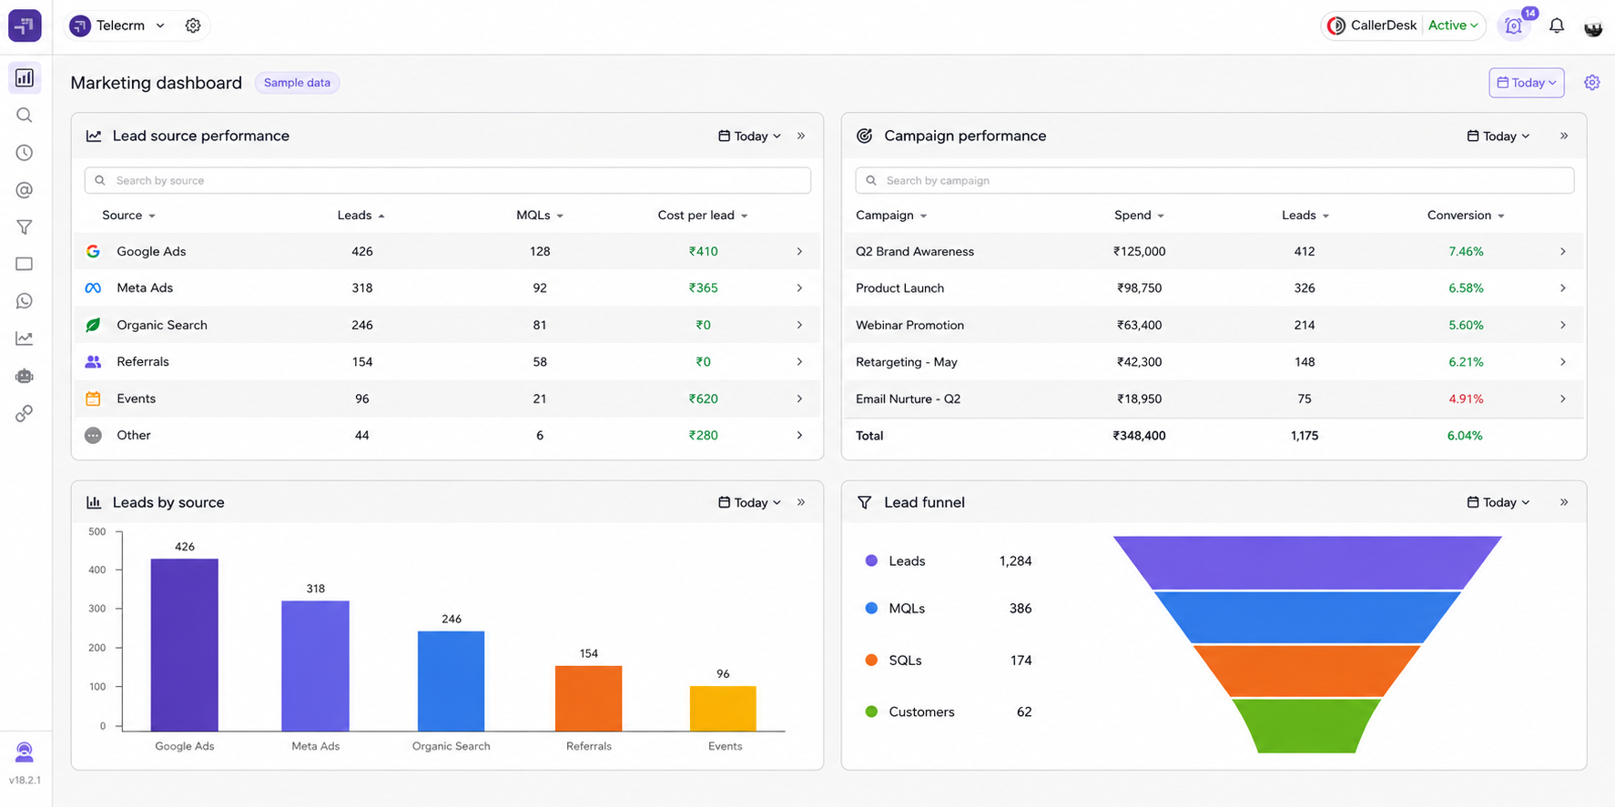
Task: Open the search icon in sidebar
Action: (x=25, y=116)
